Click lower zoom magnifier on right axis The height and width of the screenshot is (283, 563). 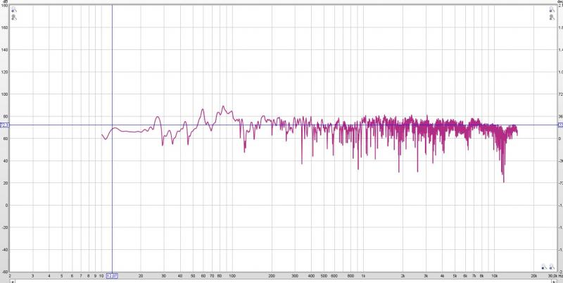coord(552,17)
